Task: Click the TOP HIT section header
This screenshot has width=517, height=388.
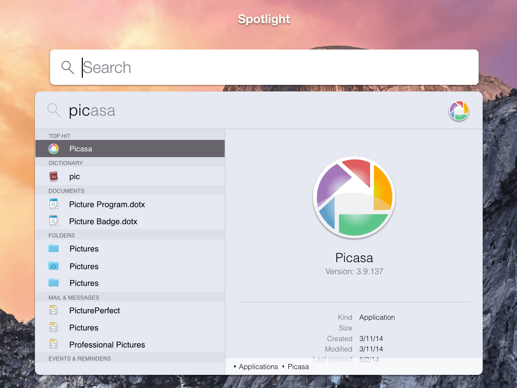Action: point(60,136)
